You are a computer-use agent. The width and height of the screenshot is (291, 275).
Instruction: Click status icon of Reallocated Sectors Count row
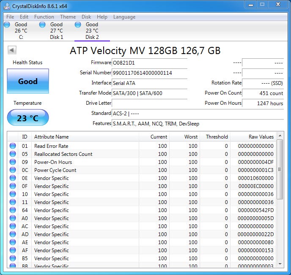point(13,154)
